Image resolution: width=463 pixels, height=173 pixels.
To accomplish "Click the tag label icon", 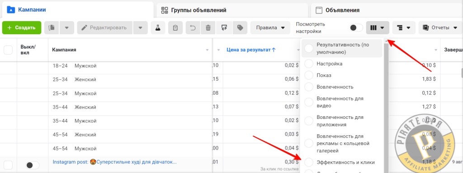I will (x=240, y=27).
